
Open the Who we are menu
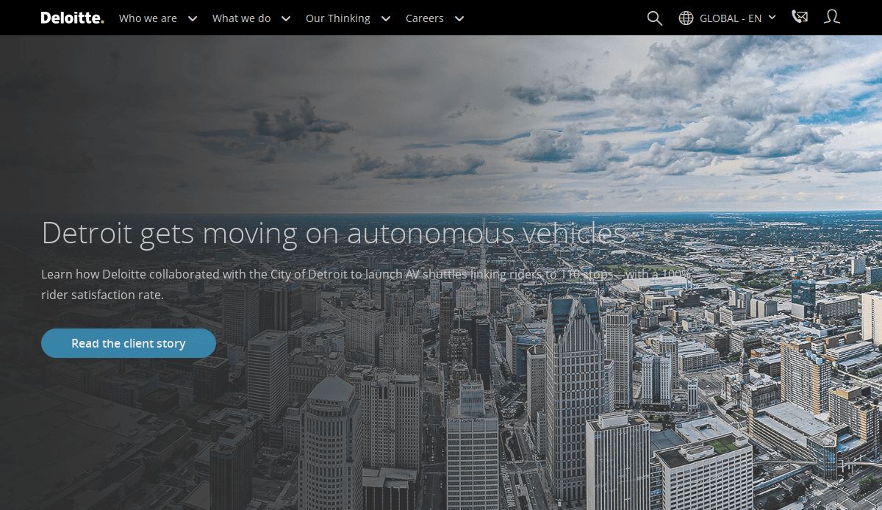pyautogui.click(x=148, y=18)
